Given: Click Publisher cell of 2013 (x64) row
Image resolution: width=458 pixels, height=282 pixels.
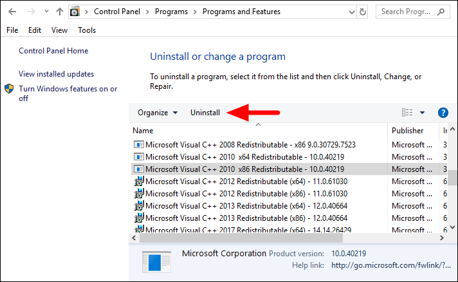Looking at the screenshot, I should (412, 206).
